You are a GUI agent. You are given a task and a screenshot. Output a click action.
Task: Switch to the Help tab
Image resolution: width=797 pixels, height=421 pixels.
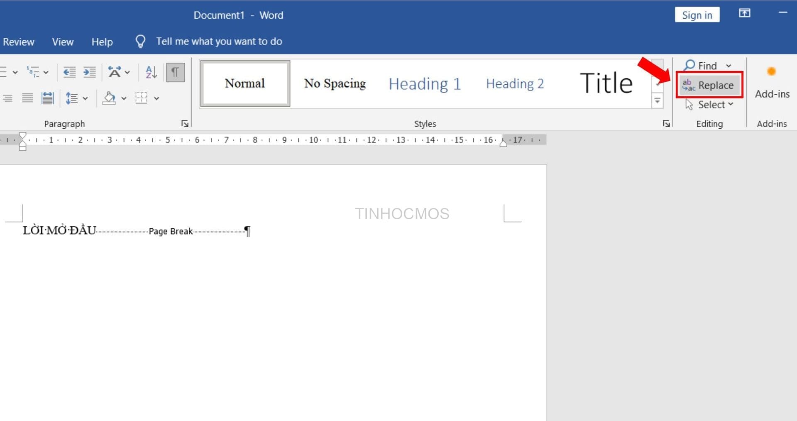[102, 42]
